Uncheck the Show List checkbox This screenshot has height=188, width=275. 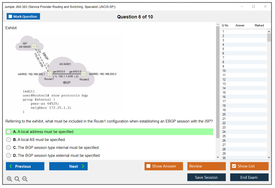(234, 166)
